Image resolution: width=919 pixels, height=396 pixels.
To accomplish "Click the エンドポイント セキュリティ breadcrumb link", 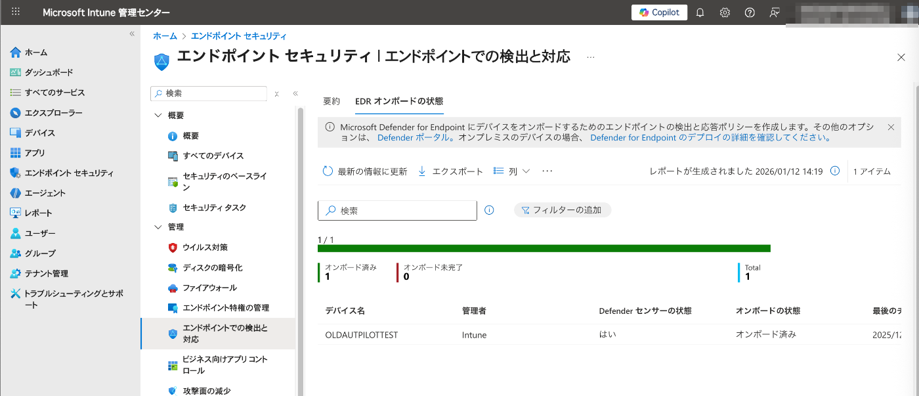I will 239,36.
